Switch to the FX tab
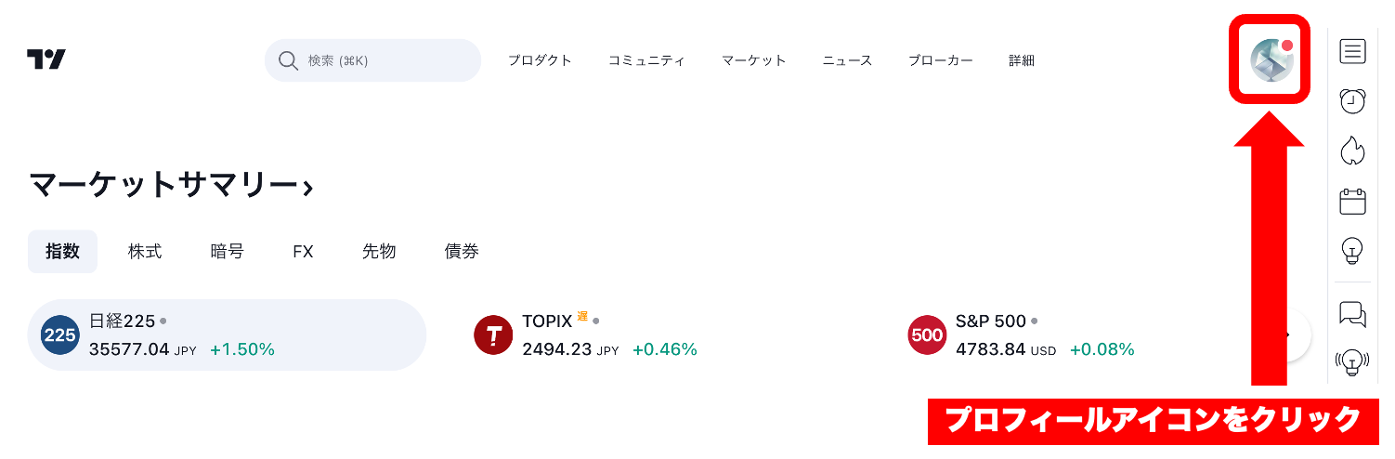 coord(303,252)
